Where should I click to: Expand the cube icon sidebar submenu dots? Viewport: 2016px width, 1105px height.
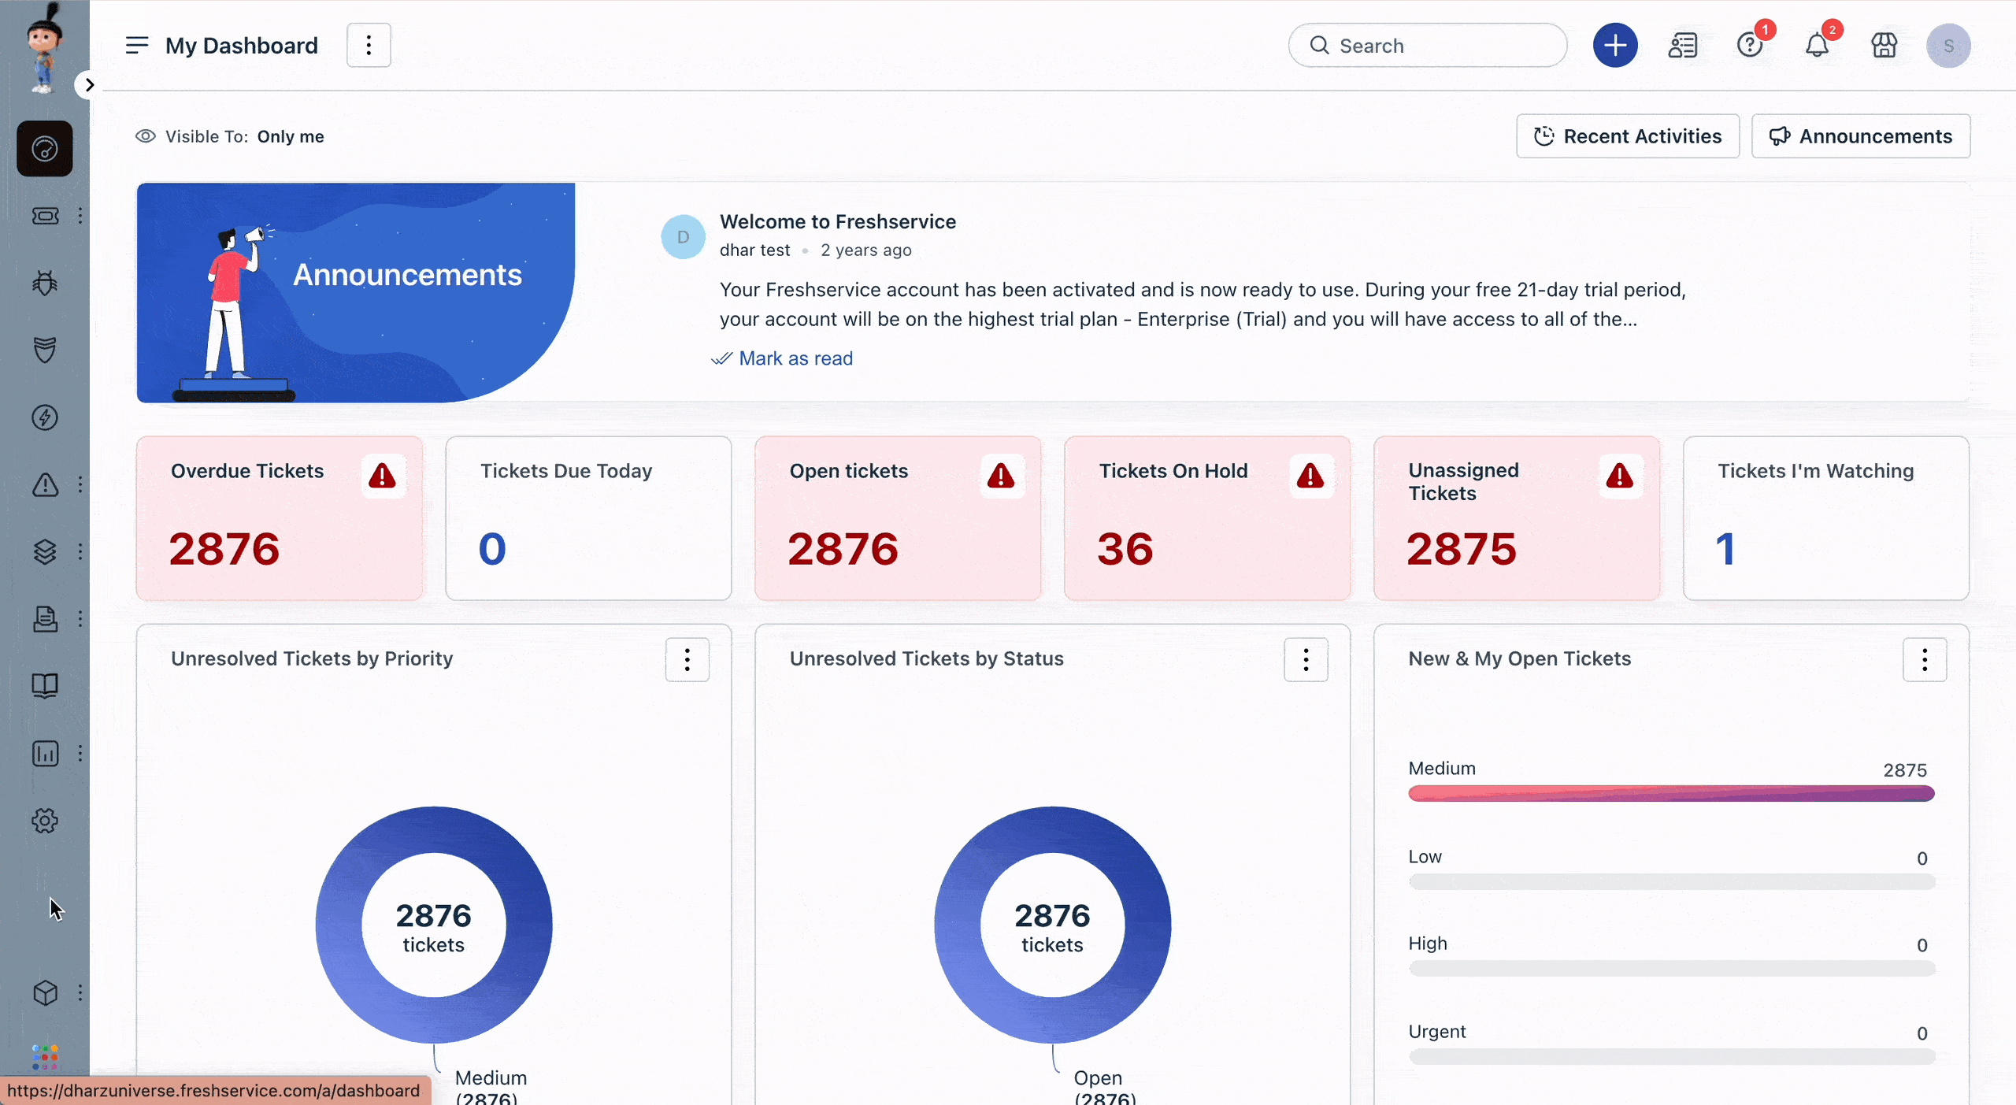80,992
